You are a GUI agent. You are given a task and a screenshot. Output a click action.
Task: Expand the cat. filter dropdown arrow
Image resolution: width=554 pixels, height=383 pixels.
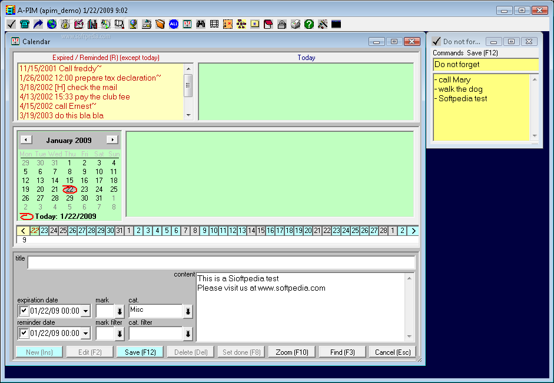pyautogui.click(x=188, y=334)
